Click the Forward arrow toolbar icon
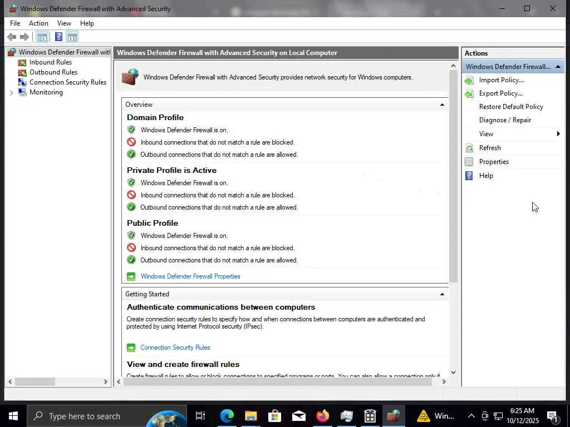 pos(24,37)
